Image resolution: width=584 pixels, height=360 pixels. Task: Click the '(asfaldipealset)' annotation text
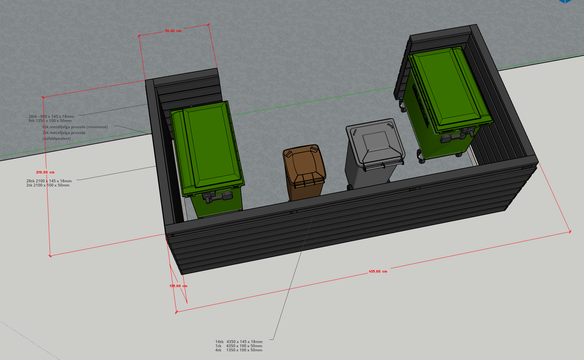57,139
